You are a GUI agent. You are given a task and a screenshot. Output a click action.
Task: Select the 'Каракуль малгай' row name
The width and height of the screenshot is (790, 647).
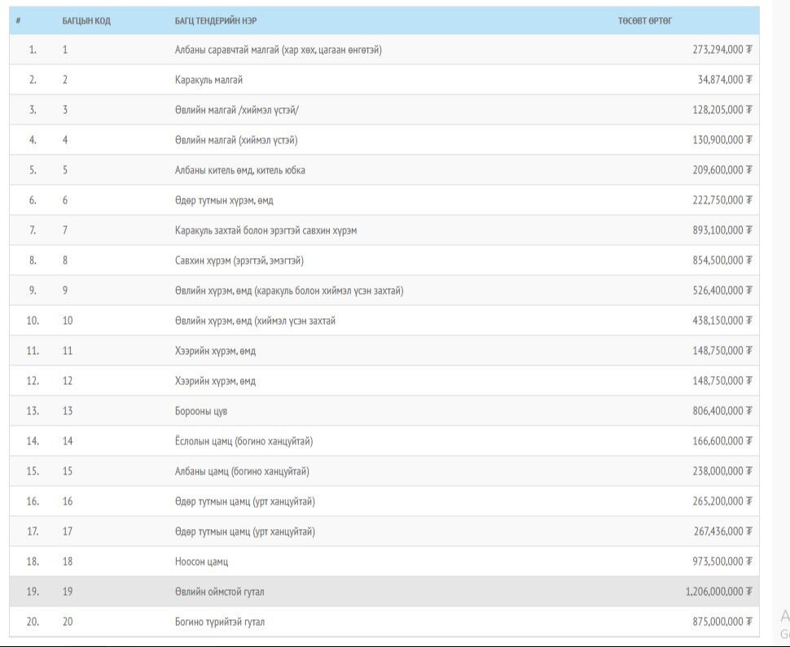pos(208,80)
